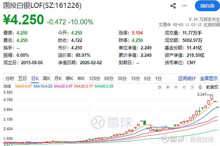Screen dimensions: 220x146
Task: Select the 日K tab
Action: point(35,78)
